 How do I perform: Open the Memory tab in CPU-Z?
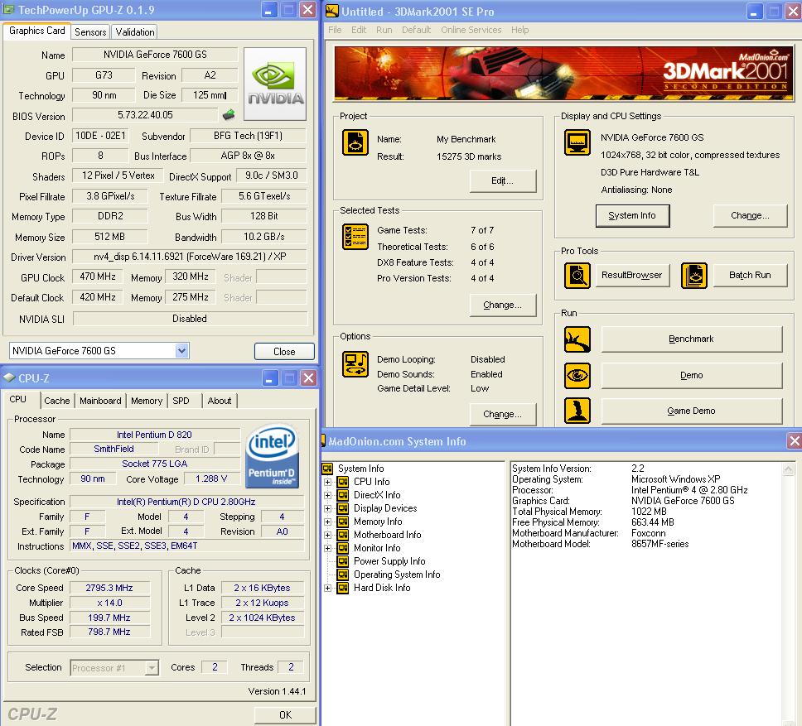[147, 401]
